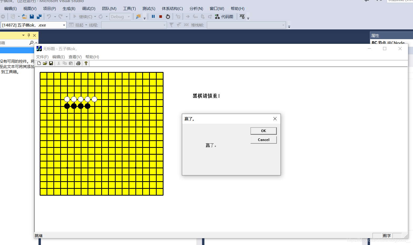Close the toolbox panel
Image resolution: width=413 pixels, height=245 pixels.
34,35
